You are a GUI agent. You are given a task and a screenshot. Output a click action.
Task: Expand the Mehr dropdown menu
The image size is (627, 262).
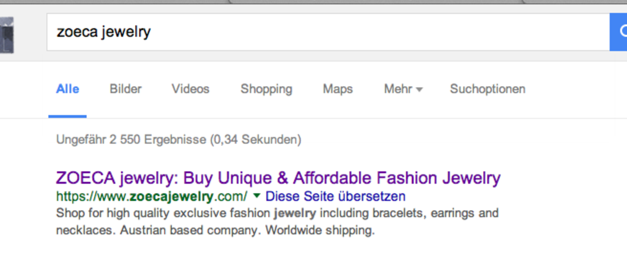tap(403, 89)
